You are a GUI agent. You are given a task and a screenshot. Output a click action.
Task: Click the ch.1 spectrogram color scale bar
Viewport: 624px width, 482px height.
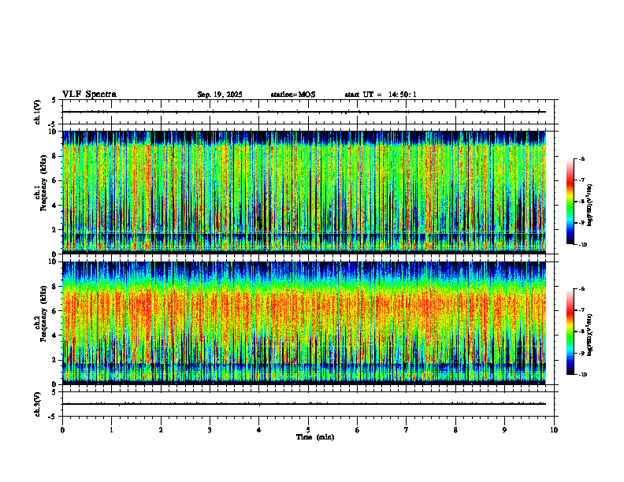tap(570, 202)
